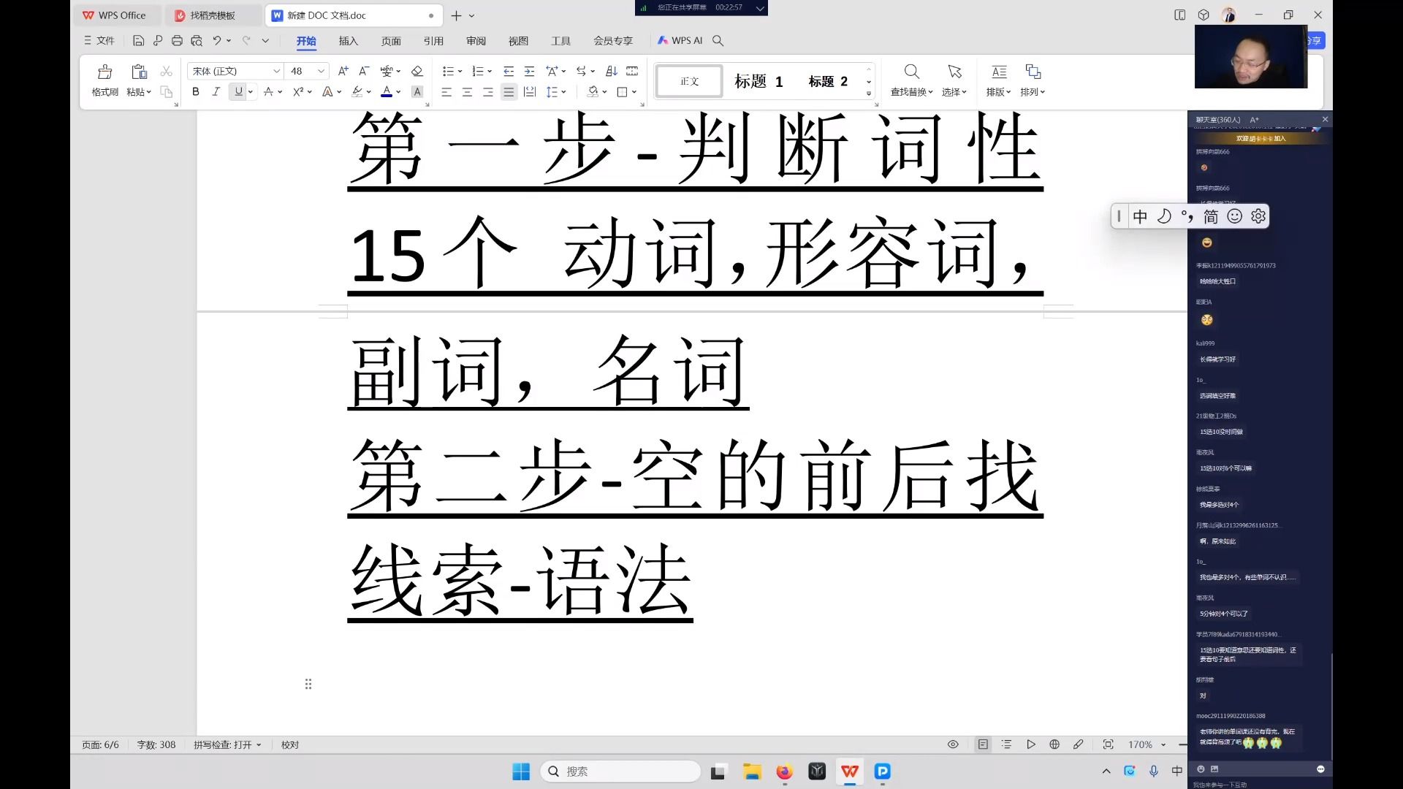Click the pen annotation icon in status bar
This screenshot has width=1403, height=789.
pos(1078,744)
